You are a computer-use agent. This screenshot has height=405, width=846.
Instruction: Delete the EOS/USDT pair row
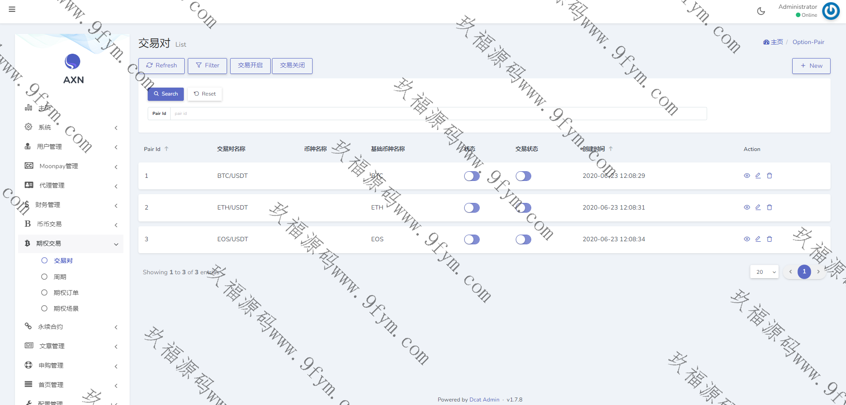(x=769, y=239)
